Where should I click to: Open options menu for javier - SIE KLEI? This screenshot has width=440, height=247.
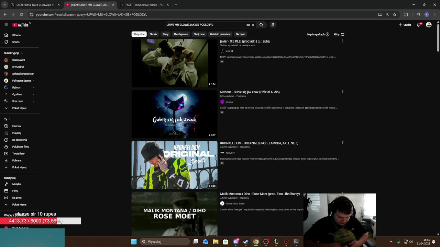343,41
